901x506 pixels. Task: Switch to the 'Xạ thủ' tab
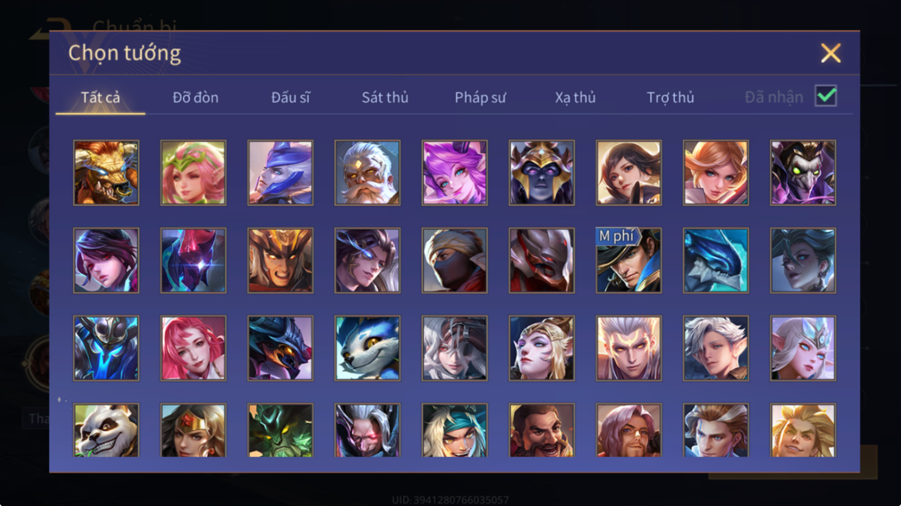[575, 98]
